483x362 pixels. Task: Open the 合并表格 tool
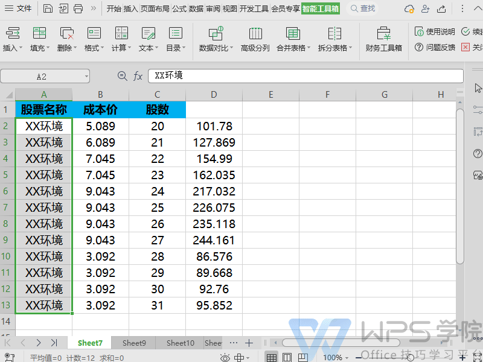point(293,39)
